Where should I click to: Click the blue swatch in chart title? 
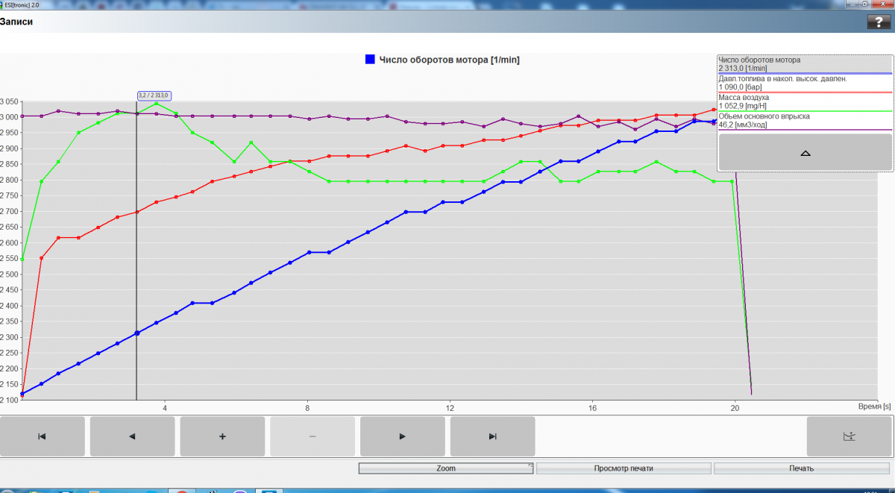[x=370, y=60]
